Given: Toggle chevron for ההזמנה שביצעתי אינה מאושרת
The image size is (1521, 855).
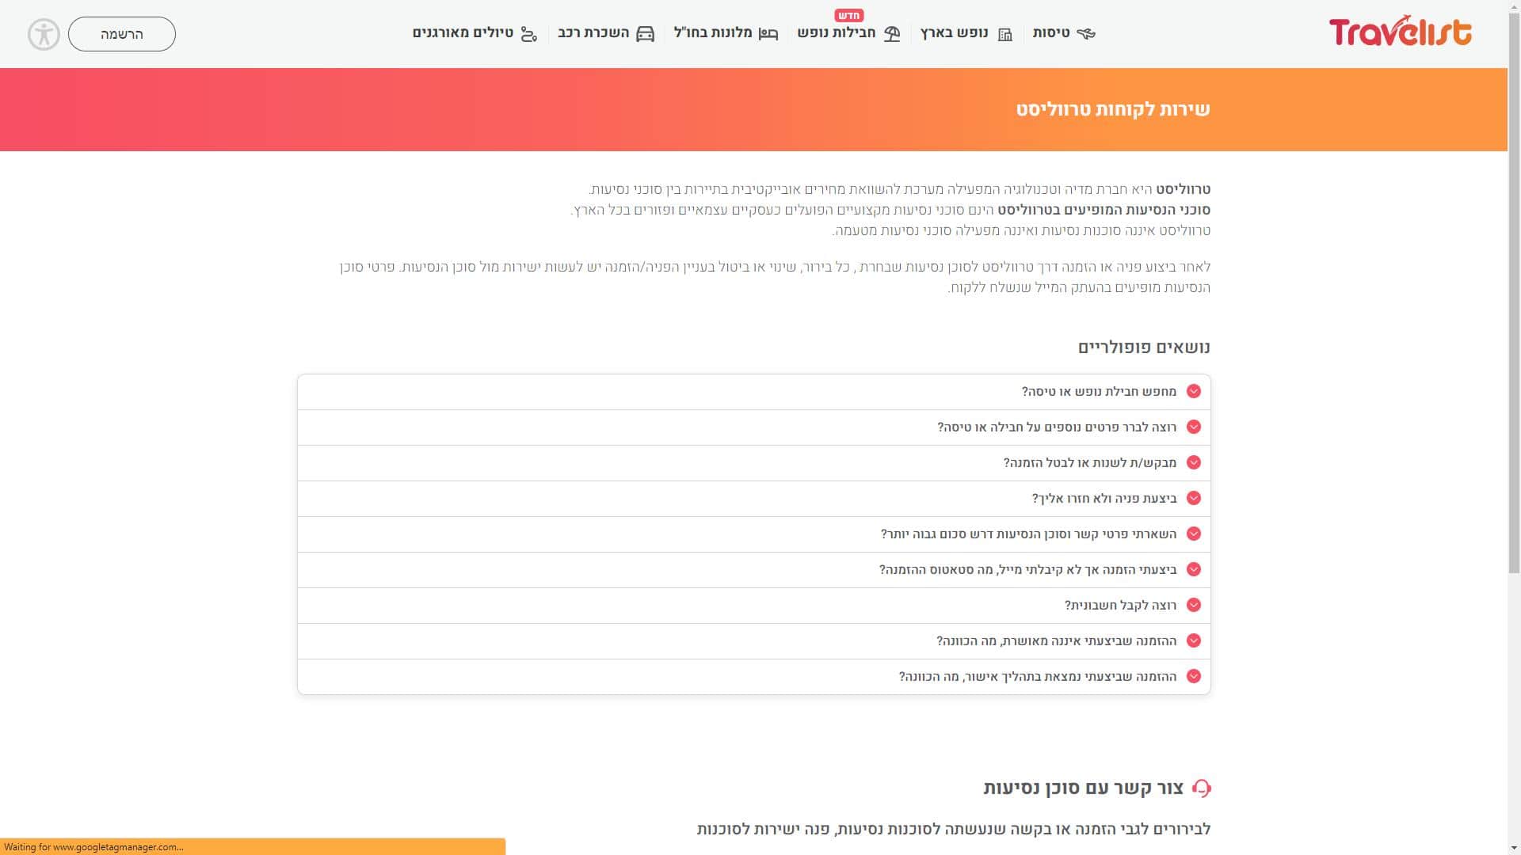Looking at the screenshot, I should 1194,641.
